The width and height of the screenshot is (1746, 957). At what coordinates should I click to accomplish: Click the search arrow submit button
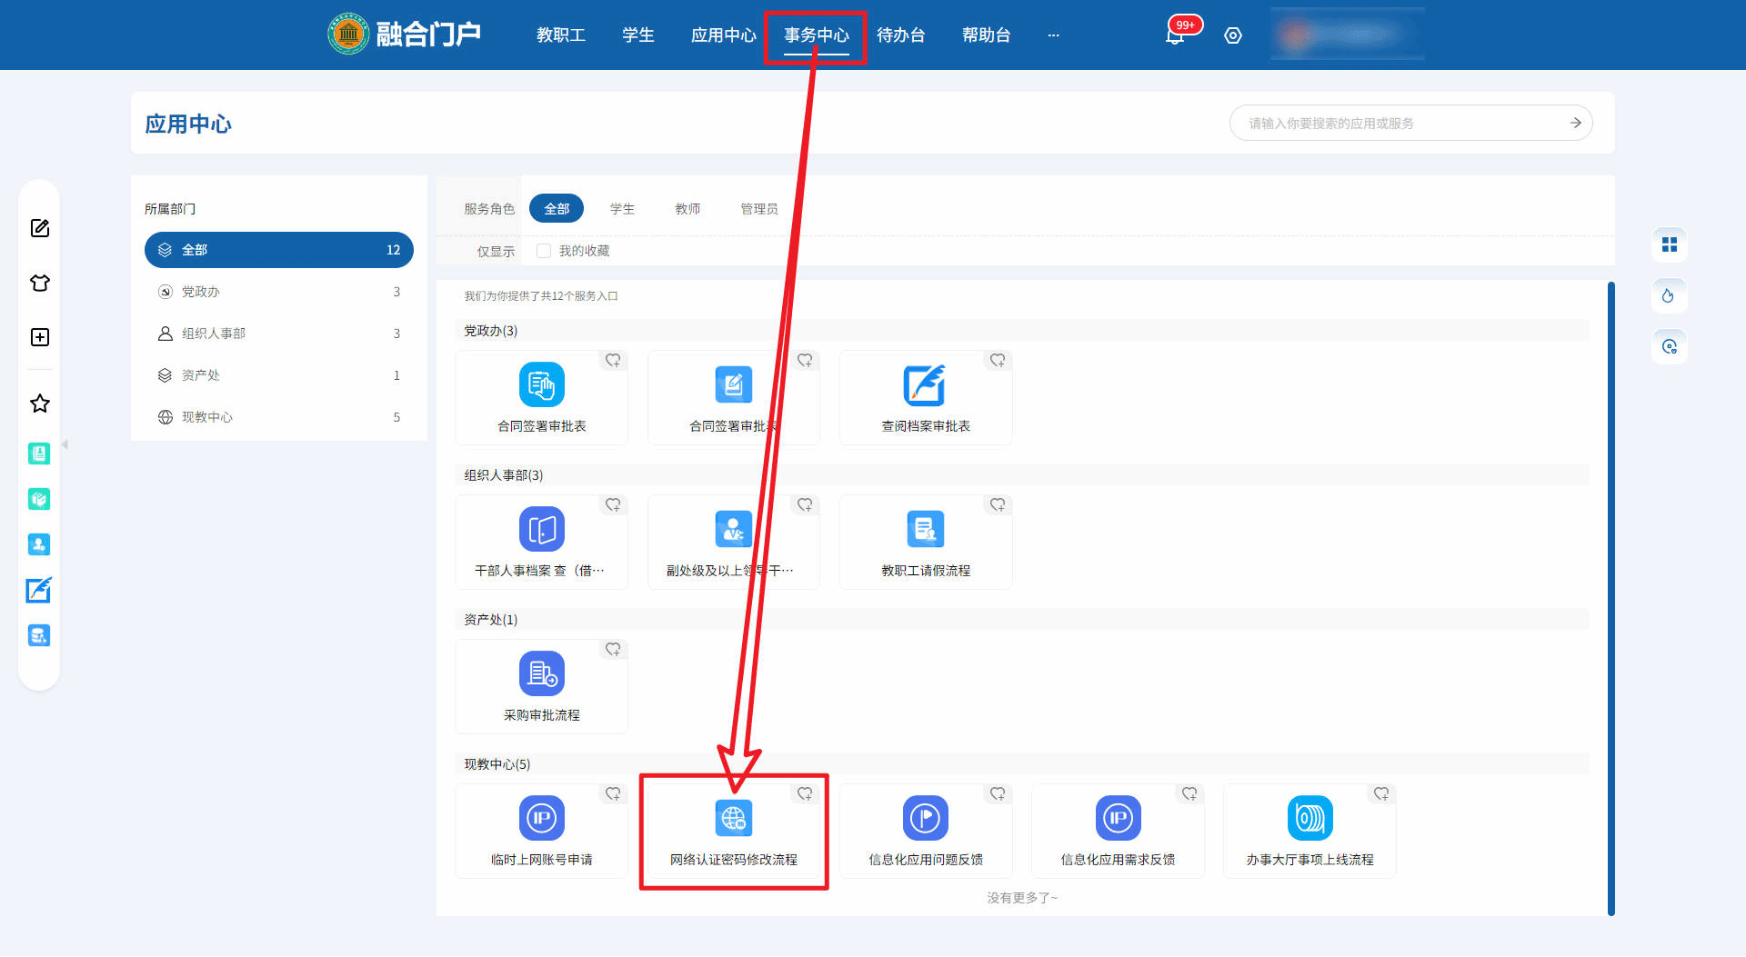click(x=1575, y=123)
